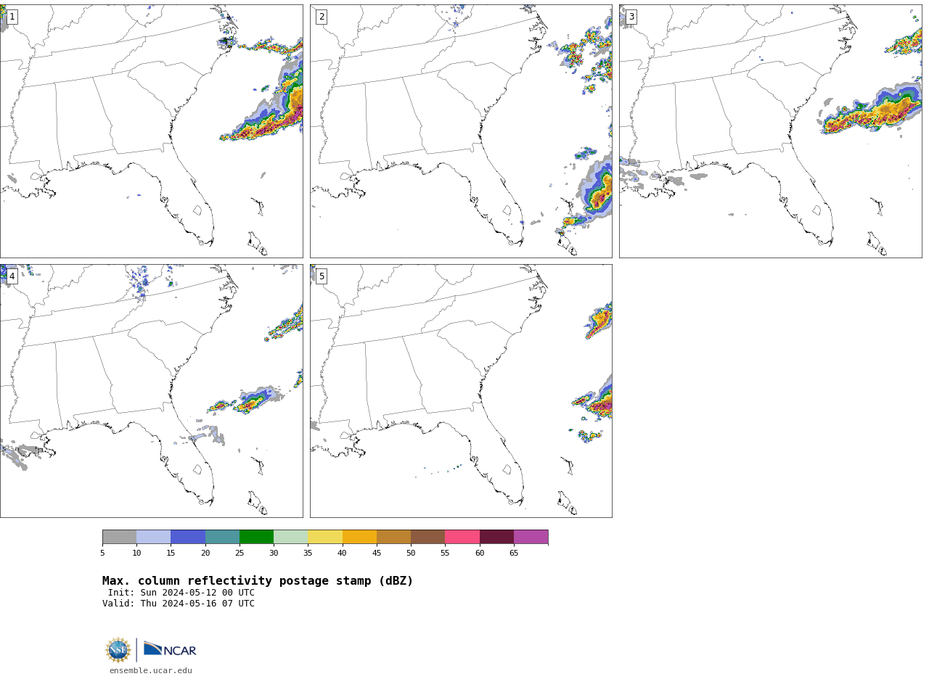Click the pale green 30-35 dBZ swatch

(x=291, y=537)
